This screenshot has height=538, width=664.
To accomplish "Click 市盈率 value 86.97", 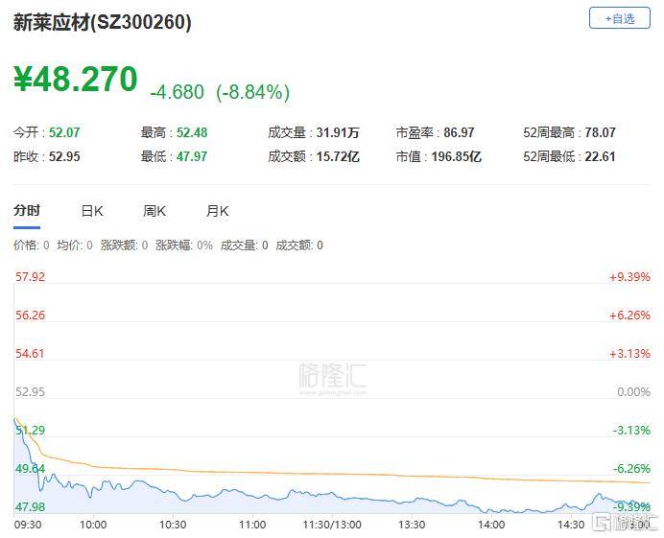I will (459, 132).
